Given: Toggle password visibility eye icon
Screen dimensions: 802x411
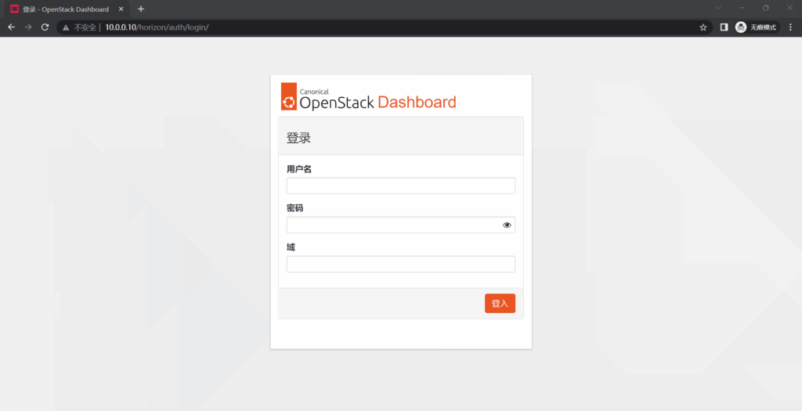Looking at the screenshot, I should tap(507, 225).
